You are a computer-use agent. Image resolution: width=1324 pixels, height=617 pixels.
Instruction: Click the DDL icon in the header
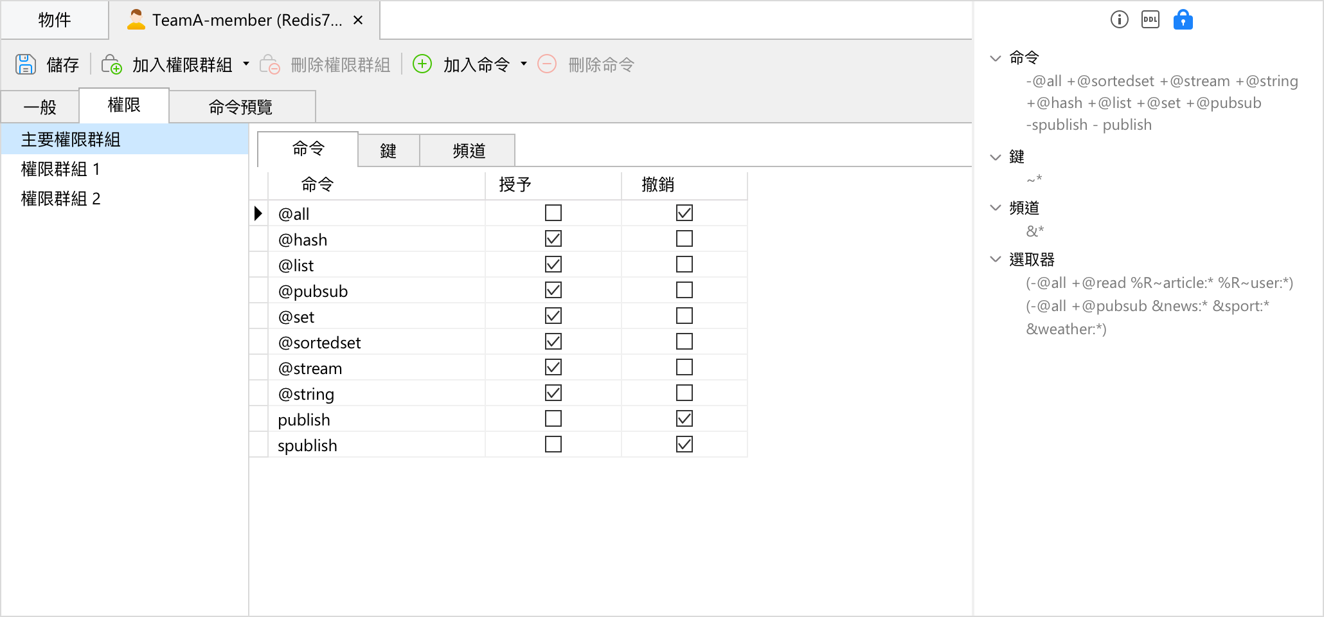[x=1150, y=19]
